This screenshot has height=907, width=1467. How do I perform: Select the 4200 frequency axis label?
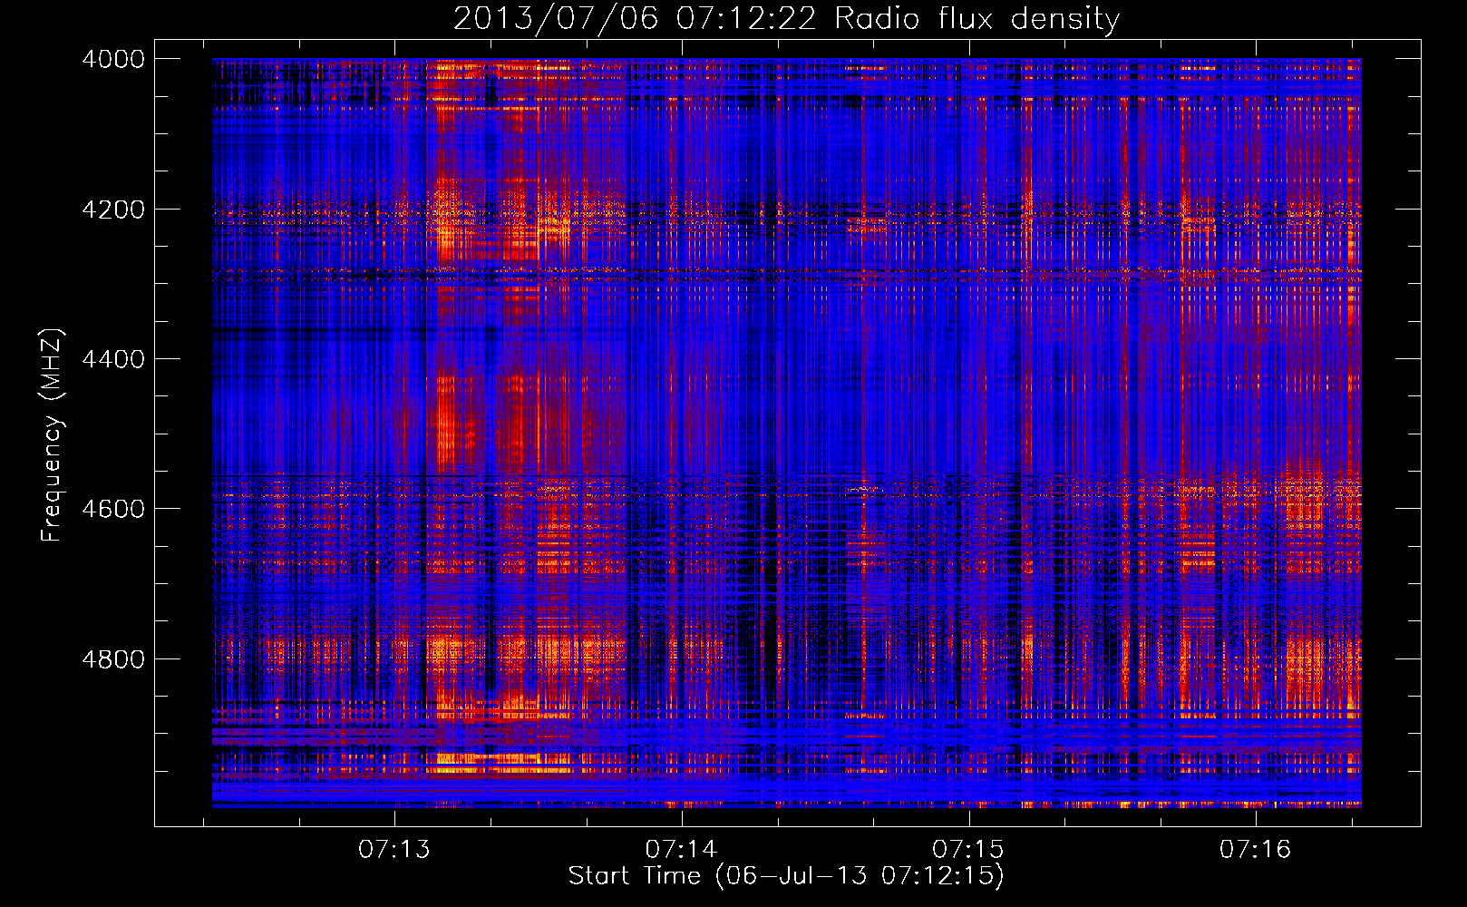pyautogui.click(x=113, y=210)
